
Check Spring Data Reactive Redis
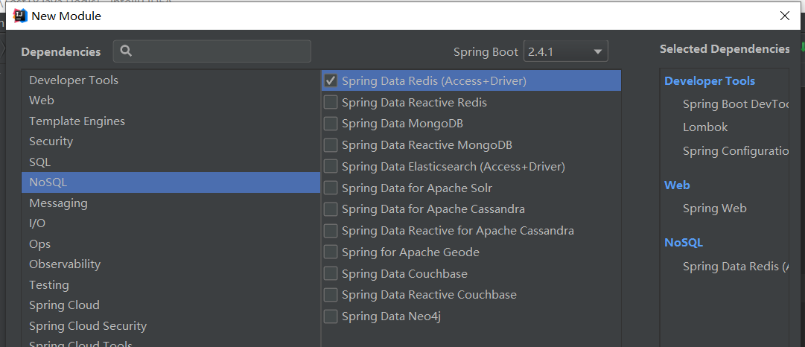click(331, 102)
